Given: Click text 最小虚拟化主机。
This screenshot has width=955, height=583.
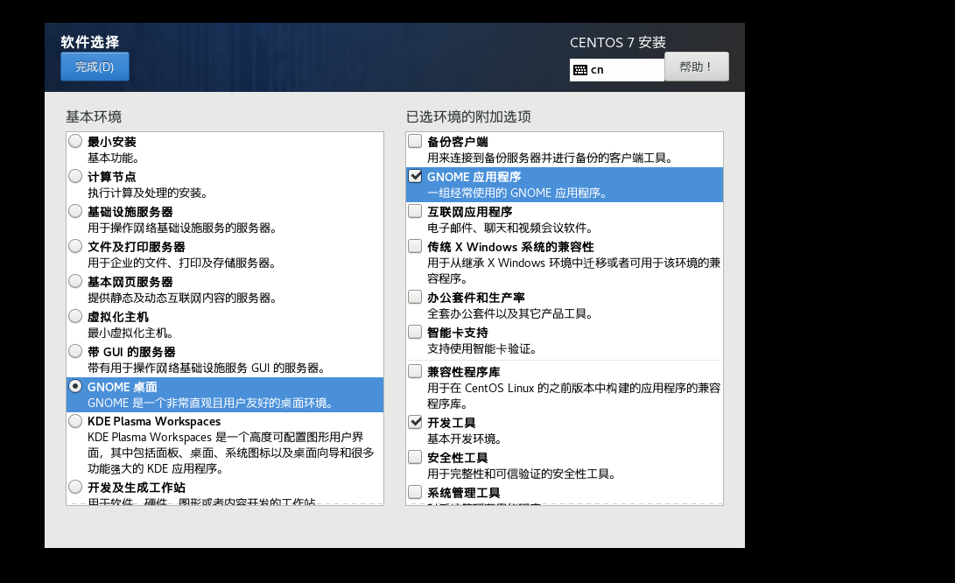Looking at the screenshot, I should [x=131, y=334].
